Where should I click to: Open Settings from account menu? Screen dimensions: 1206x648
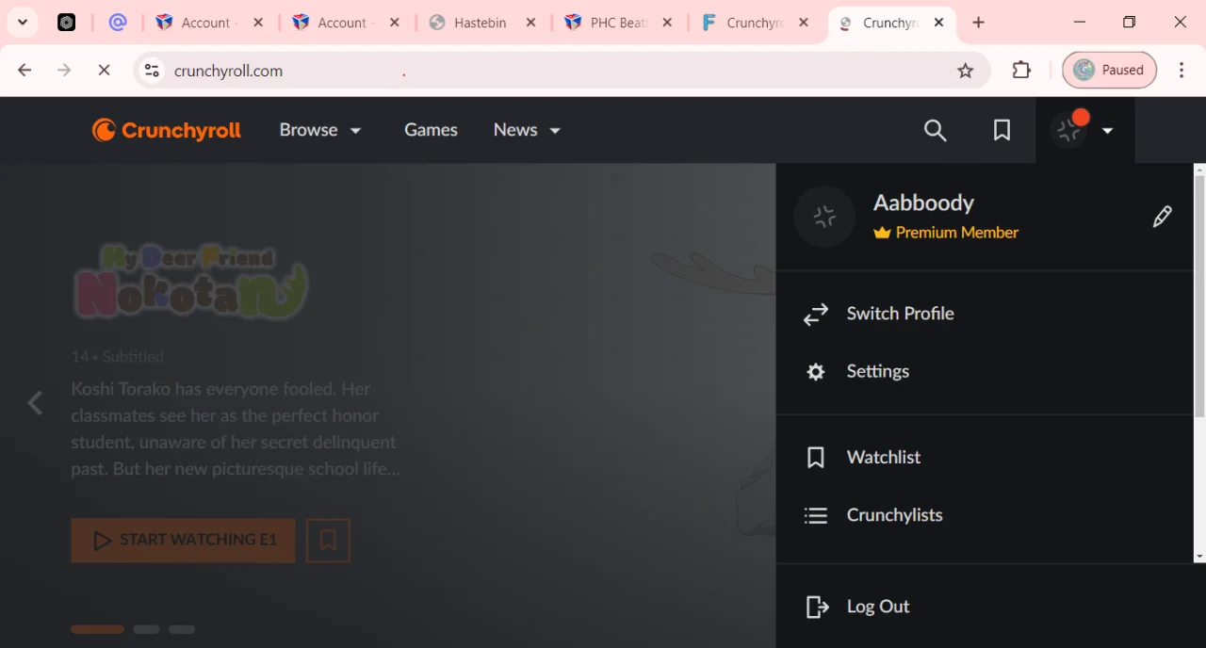coord(877,371)
